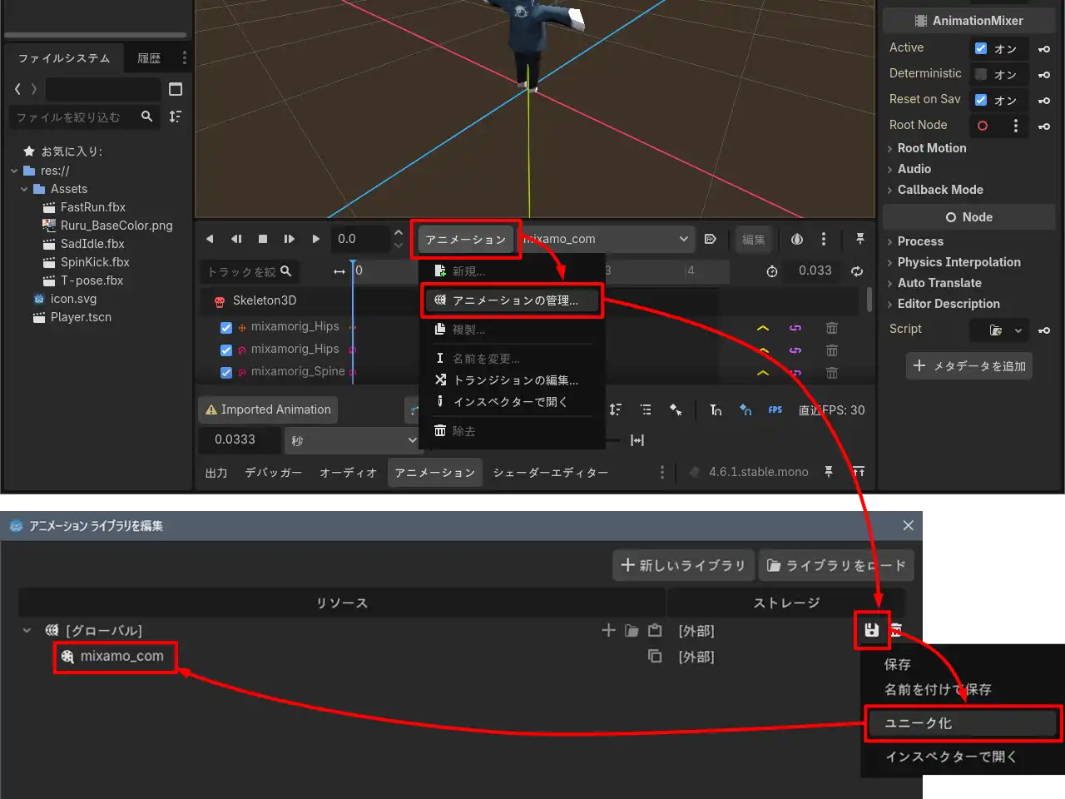This screenshot has height=799, width=1065.
Task: Click the copy icon next to mixamo_com
Action: point(655,657)
